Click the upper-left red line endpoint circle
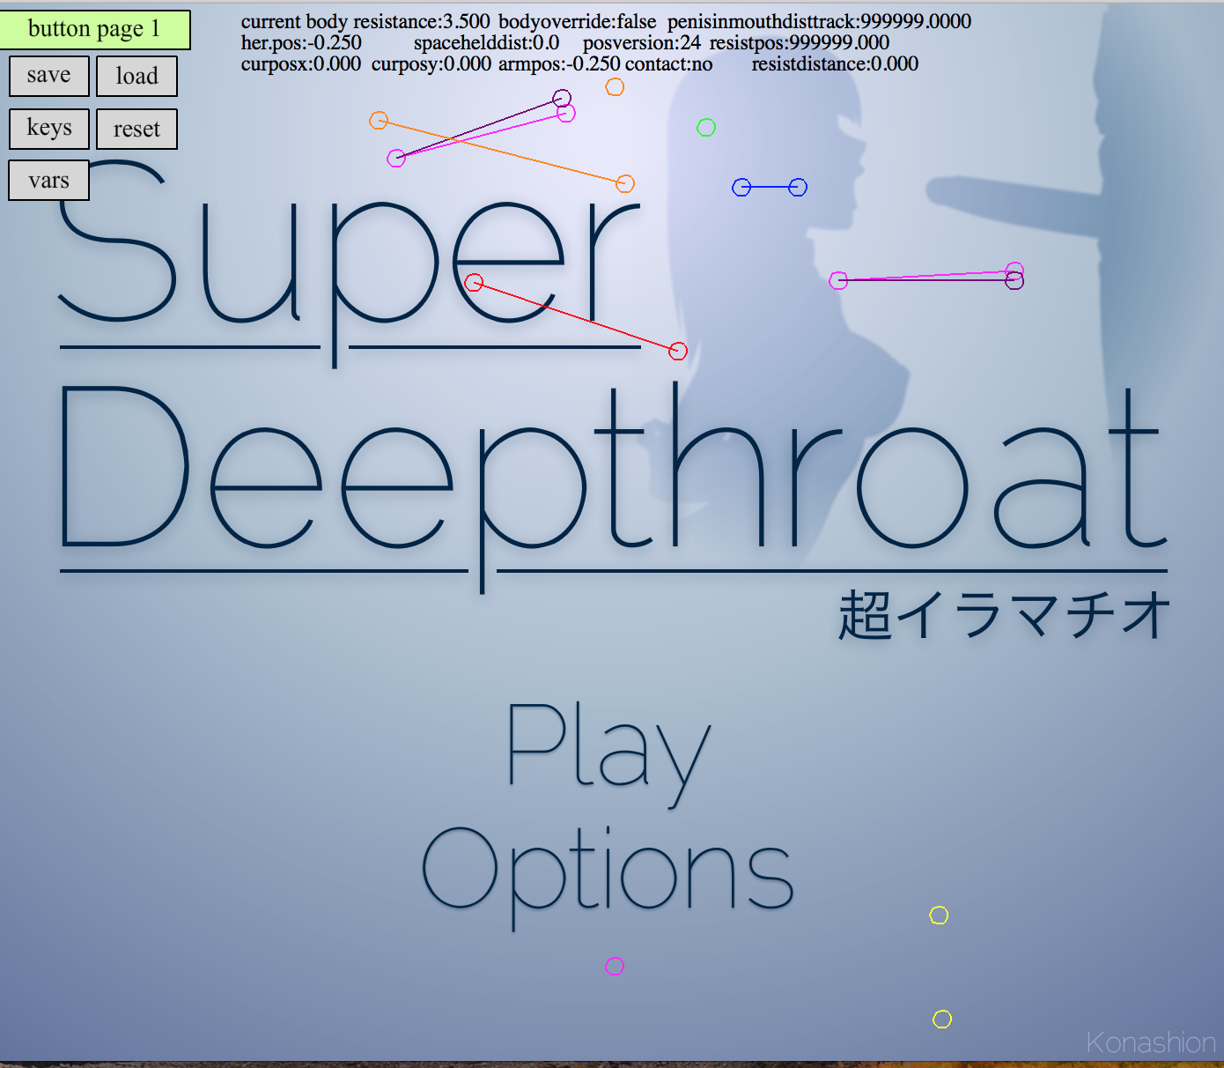This screenshot has height=1068, width=1224. coord(474,283)
